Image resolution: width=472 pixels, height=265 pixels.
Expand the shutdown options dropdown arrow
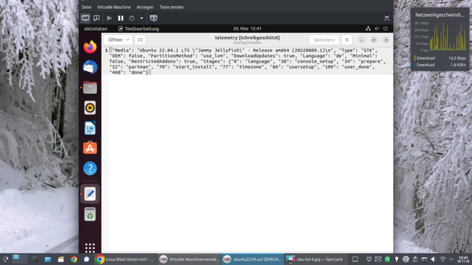pos(142,18)
